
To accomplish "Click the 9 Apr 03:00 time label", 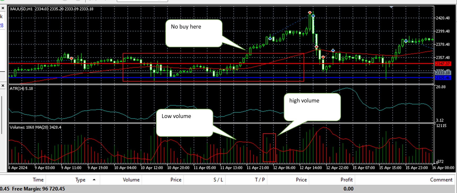I will (x=45, y=168).
